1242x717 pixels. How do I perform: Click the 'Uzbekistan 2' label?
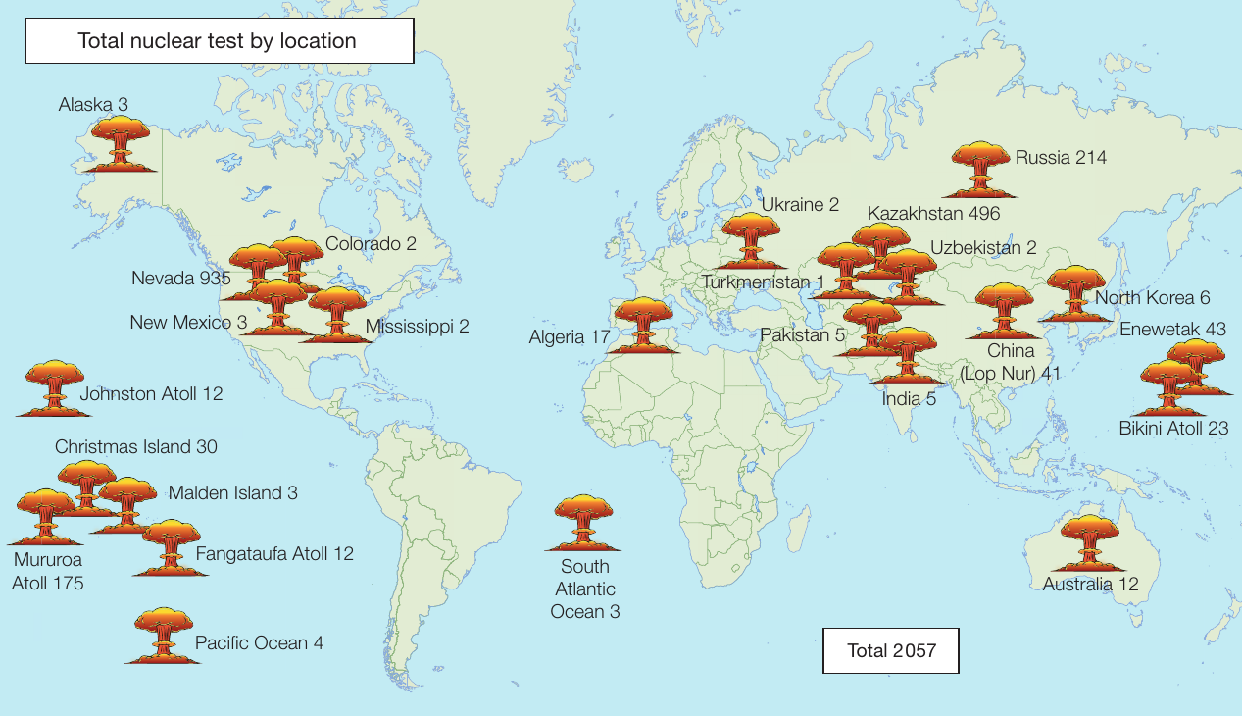983,248
